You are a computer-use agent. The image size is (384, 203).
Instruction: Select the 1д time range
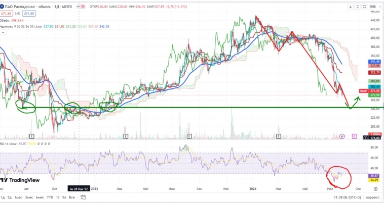click(3, 197)
